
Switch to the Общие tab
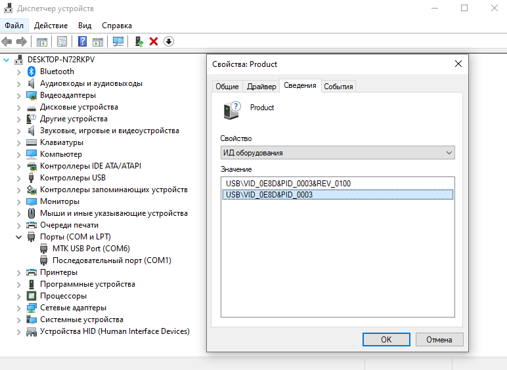227,87
